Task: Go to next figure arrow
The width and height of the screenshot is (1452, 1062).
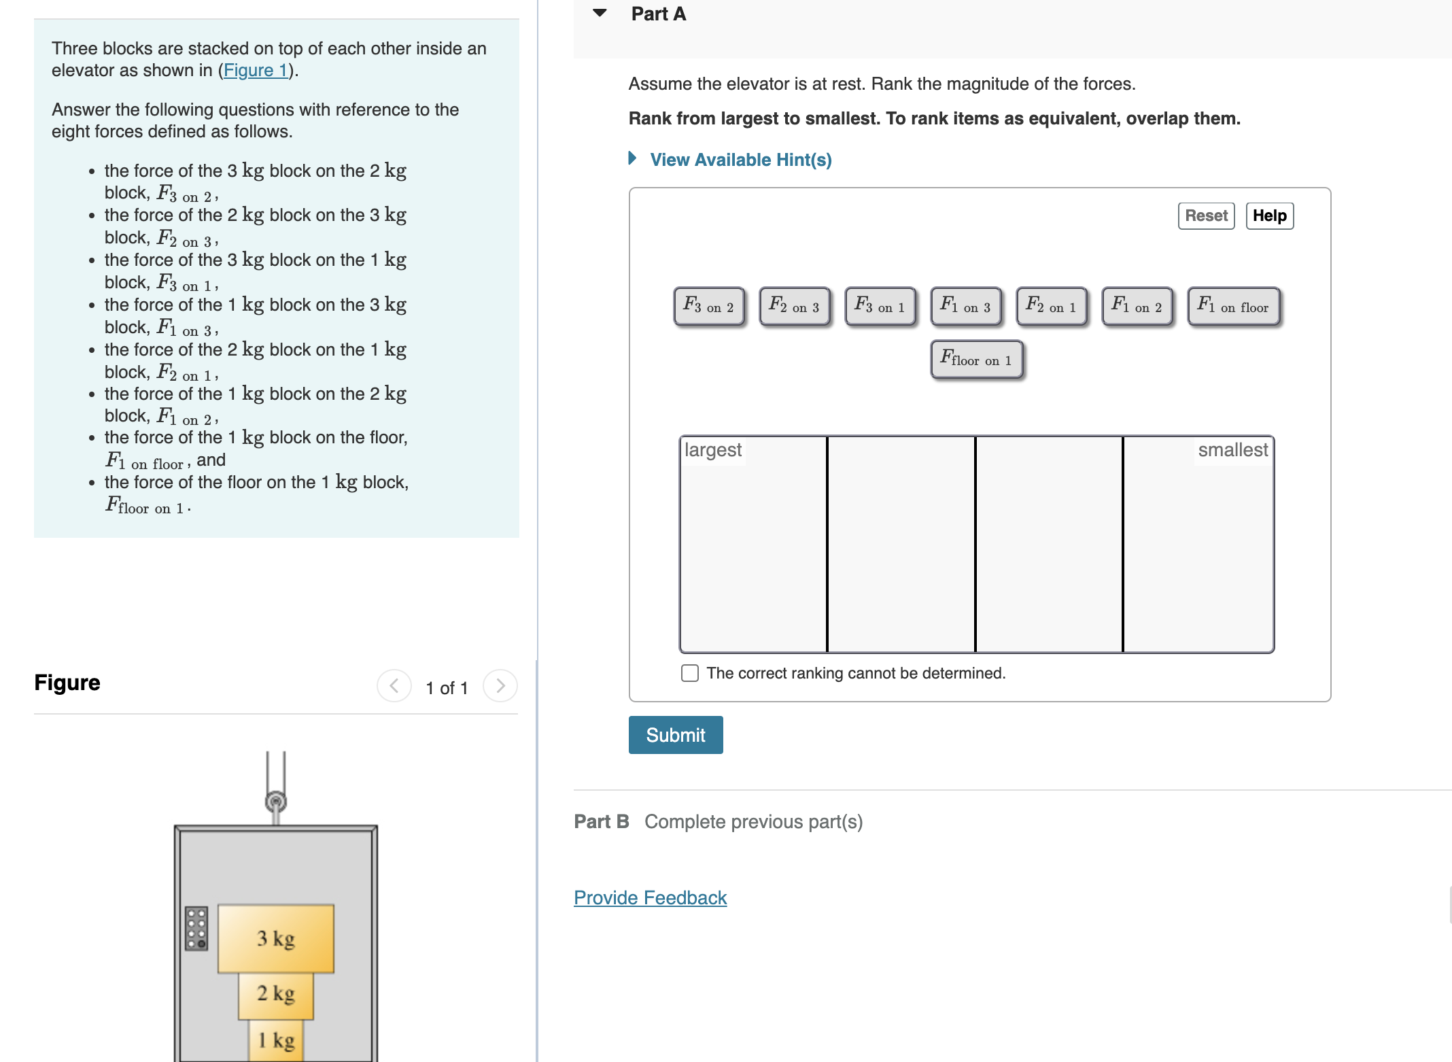Action: pyautogui.click(x=500, y=686)
